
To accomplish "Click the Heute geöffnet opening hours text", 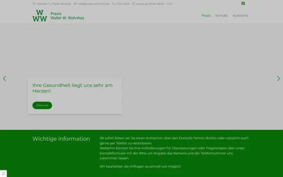I will point(154,4).
